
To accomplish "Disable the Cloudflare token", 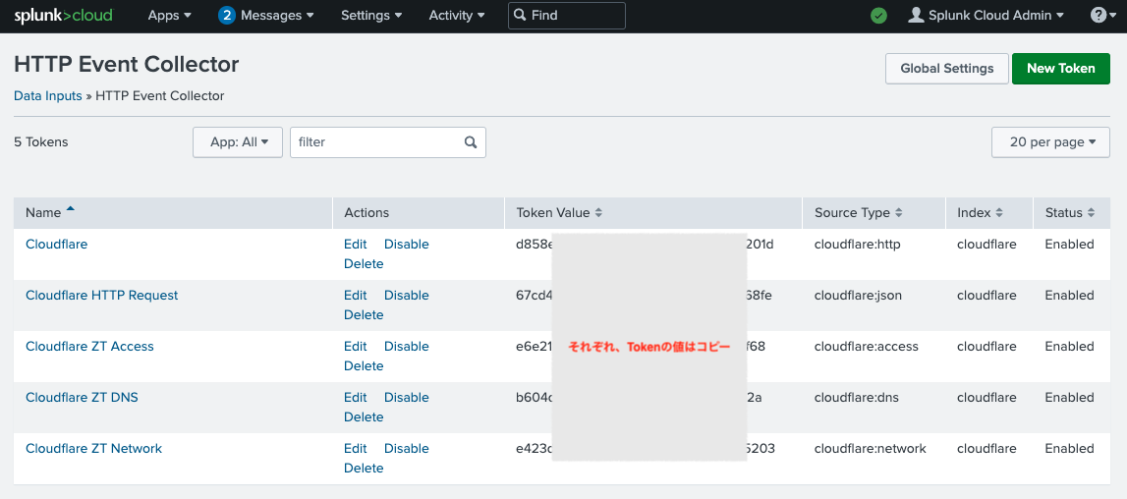I will point(406,245).
